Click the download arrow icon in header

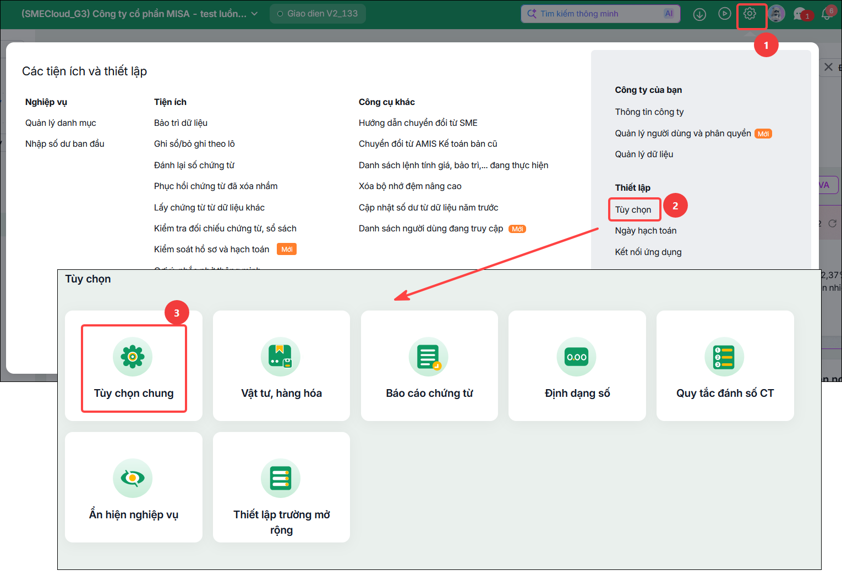click(699, 14)
